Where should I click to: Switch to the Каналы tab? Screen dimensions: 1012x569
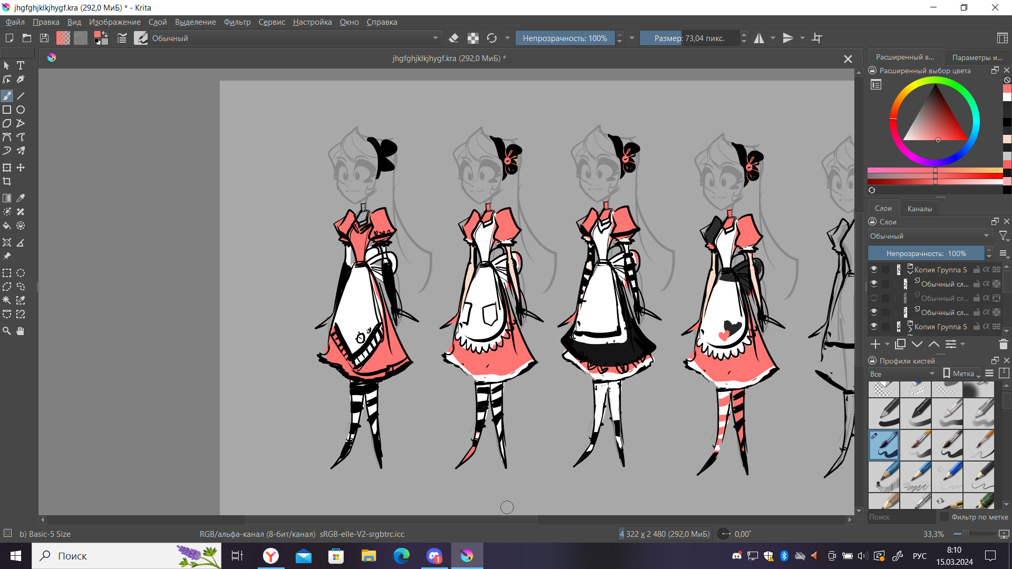[x=919, y=209]
